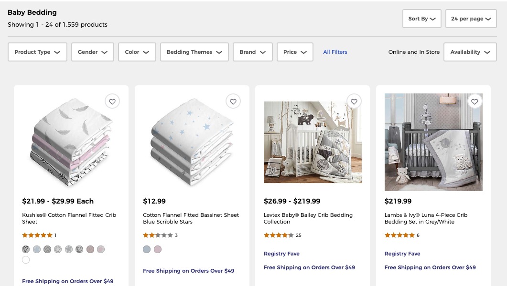
Task: Open the Product Type filter
Action: point(37,52)
